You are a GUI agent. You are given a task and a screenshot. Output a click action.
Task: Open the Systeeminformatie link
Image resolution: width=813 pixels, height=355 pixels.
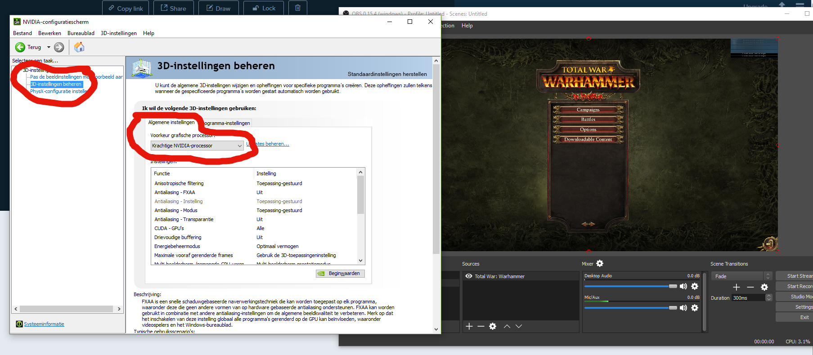(x=44, y=324)
